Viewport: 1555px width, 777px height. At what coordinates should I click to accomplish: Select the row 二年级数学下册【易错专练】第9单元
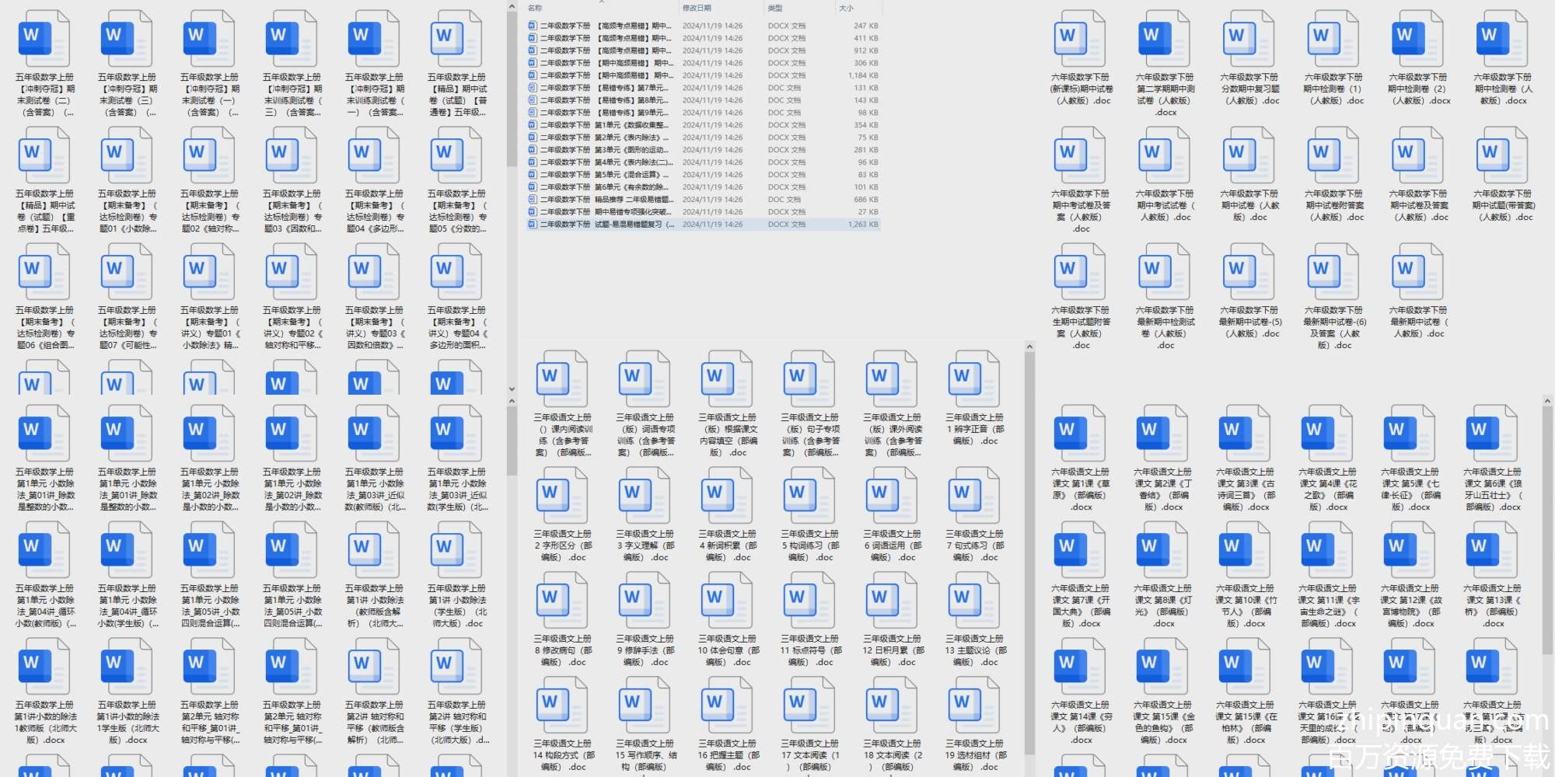pyautogui.click(x=703, y=113)
